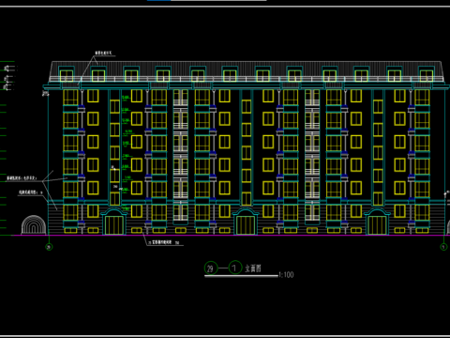Select the middle arched entrance door
Screen dimensions: 450x338
tap(246, 223)
